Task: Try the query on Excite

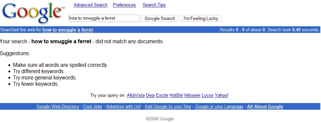Action: [162, 95]
